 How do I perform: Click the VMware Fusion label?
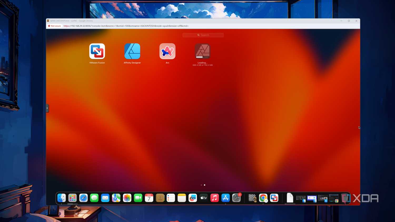click(x=97, y=63)
